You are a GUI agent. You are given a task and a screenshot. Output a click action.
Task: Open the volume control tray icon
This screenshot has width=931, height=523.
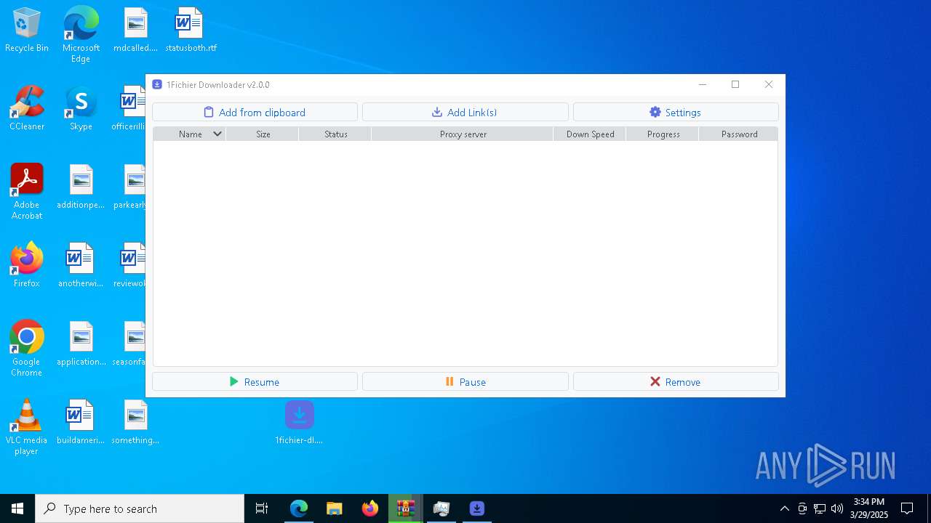click(x=837, y=508)
